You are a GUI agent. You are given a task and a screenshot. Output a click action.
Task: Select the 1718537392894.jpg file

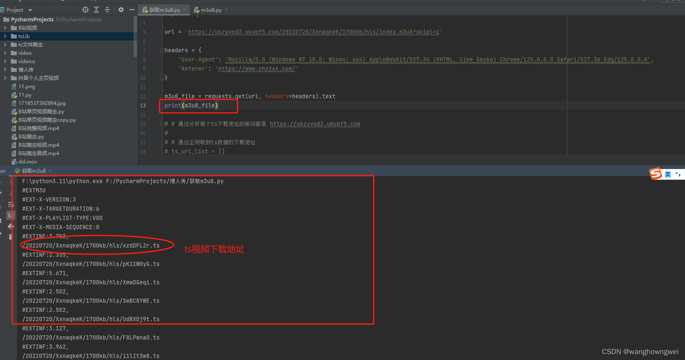(42, 103)
